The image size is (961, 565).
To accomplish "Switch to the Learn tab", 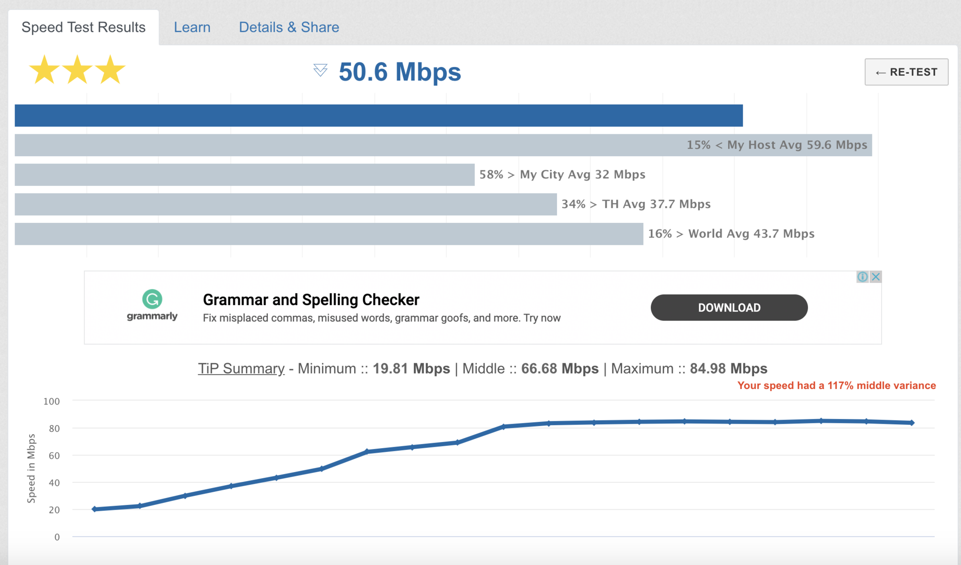I will click(x=192, y=27).
